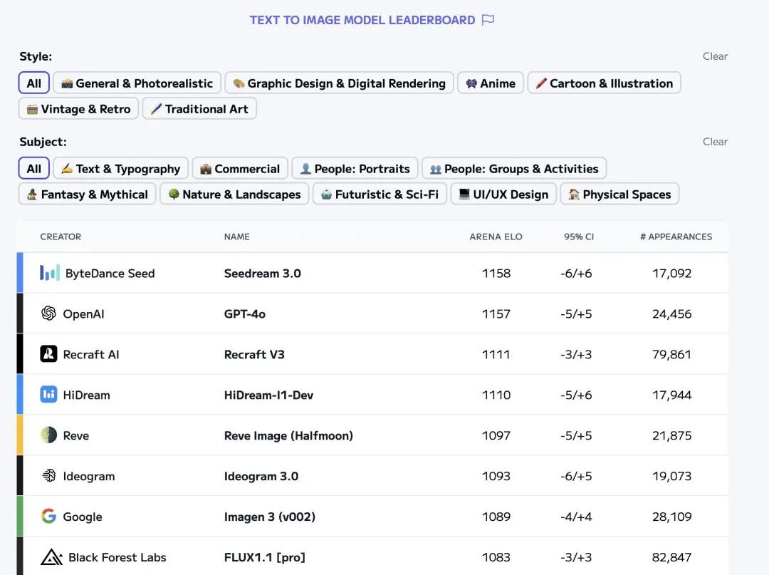Toggle the General & Photorealistic style filter
769x575 pixels.
point(137,83)
